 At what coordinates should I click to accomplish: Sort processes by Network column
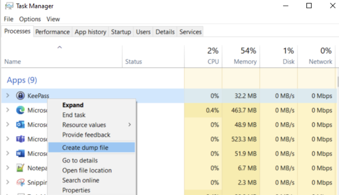tap(316, 56)
